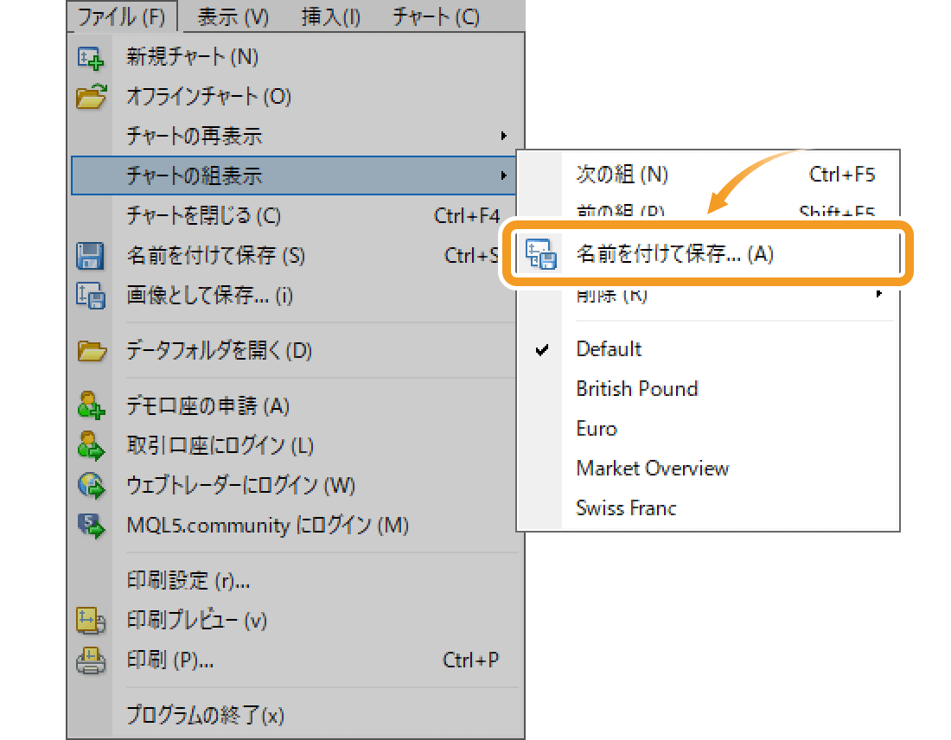Expand the チャートの組表示 submenu arrow

coord(503,175)
